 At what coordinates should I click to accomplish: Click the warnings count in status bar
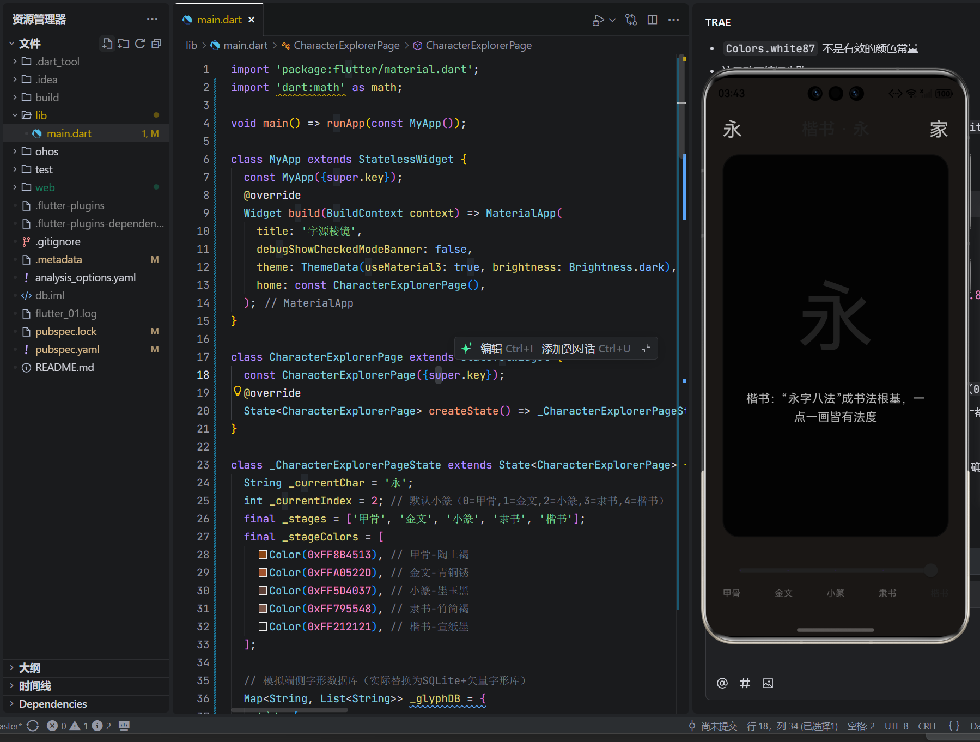click(79, 726)
